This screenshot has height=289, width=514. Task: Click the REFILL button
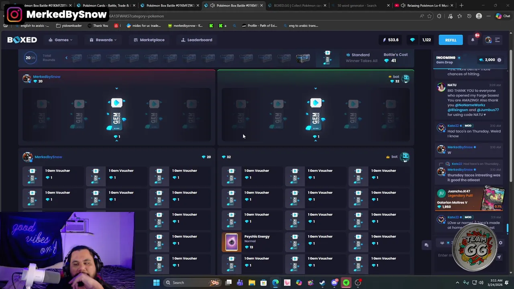(x=451, y=40)
